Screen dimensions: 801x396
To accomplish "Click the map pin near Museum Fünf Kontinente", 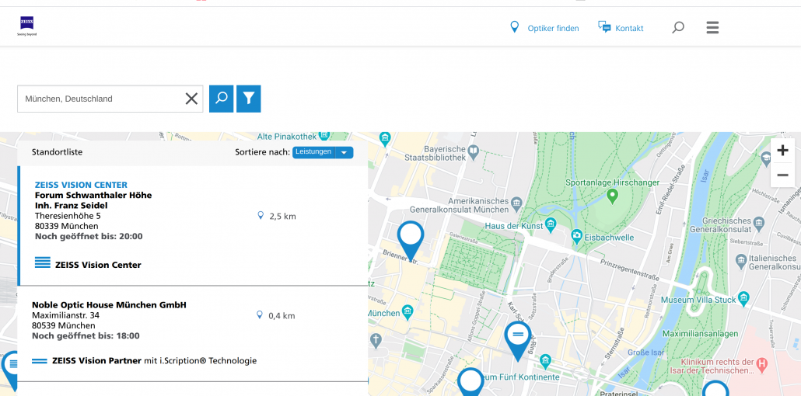I will click(x=470, y=382).
